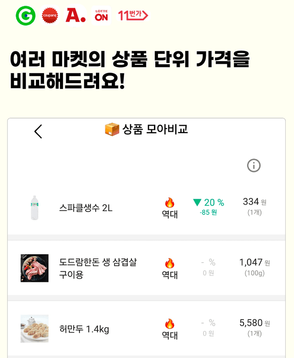Open the 도드람한돈 생 삼겹살 구이용 item

[98, 268]
